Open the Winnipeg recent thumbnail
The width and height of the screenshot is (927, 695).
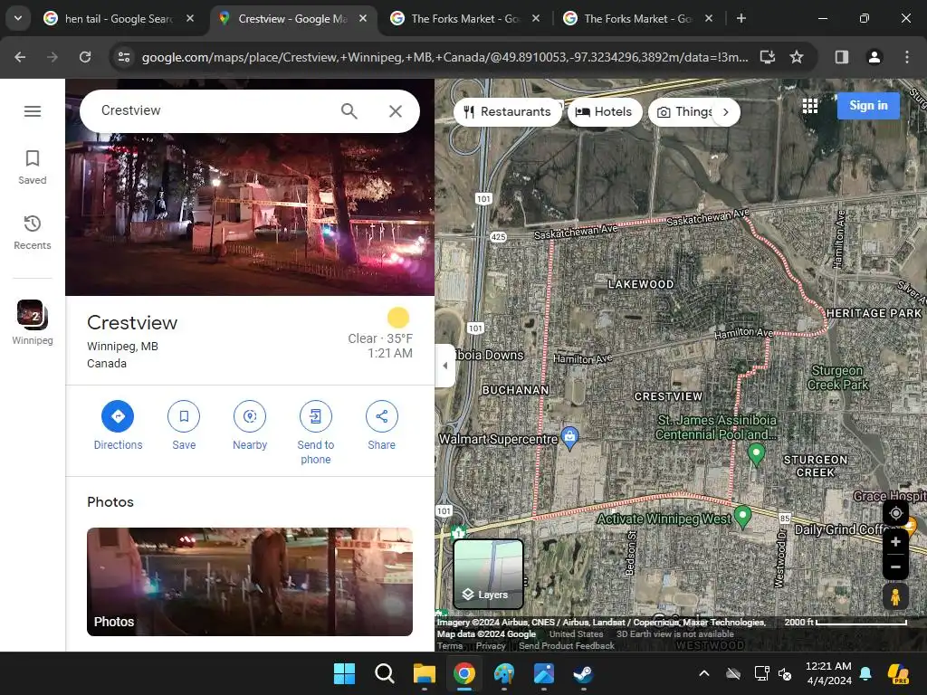pyautogui.click(x=33, y=322)
